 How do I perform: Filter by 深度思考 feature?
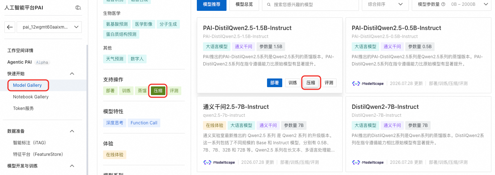[115, 123]
